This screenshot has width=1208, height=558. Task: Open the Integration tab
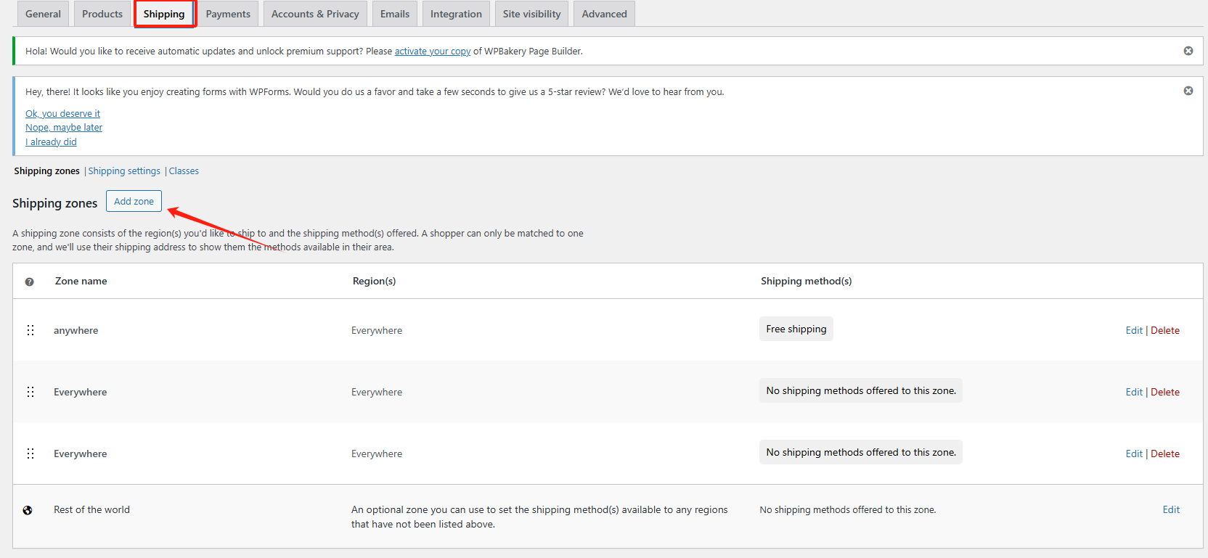tap(456, 14)
